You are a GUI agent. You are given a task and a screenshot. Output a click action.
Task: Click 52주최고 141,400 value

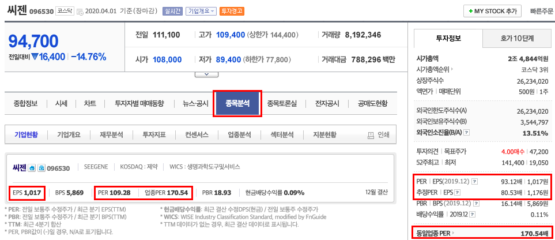pyautogui.click(x=513, y=162)
